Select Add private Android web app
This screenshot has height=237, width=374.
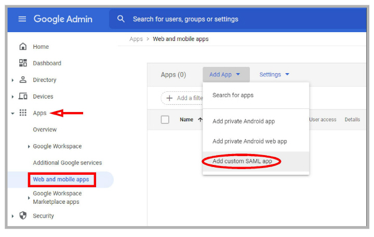click(256, 141)
